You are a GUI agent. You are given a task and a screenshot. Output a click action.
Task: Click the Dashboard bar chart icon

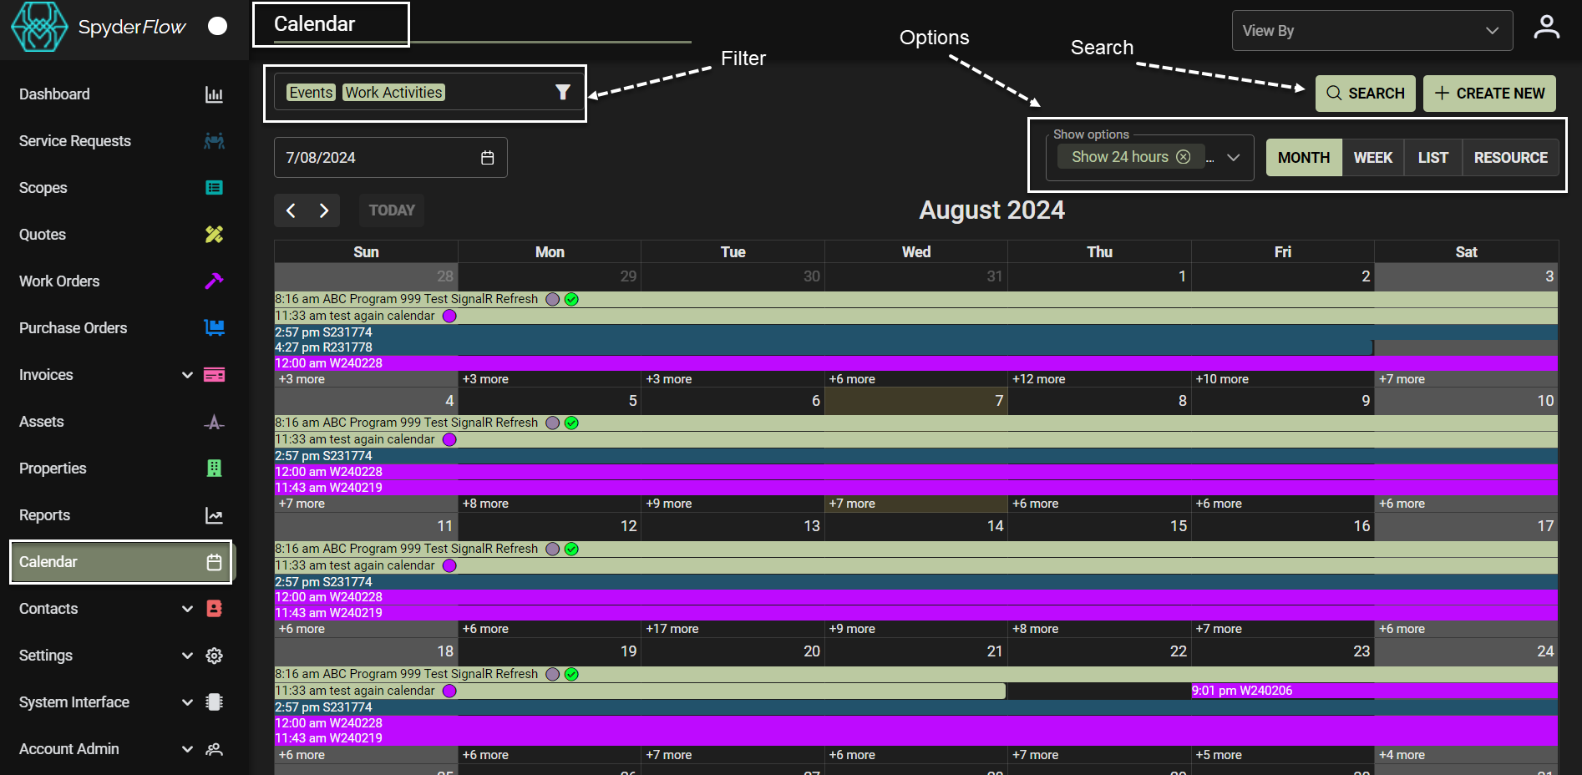point(214,94)
